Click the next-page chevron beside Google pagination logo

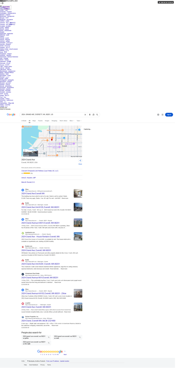click(x=65, y=351)
